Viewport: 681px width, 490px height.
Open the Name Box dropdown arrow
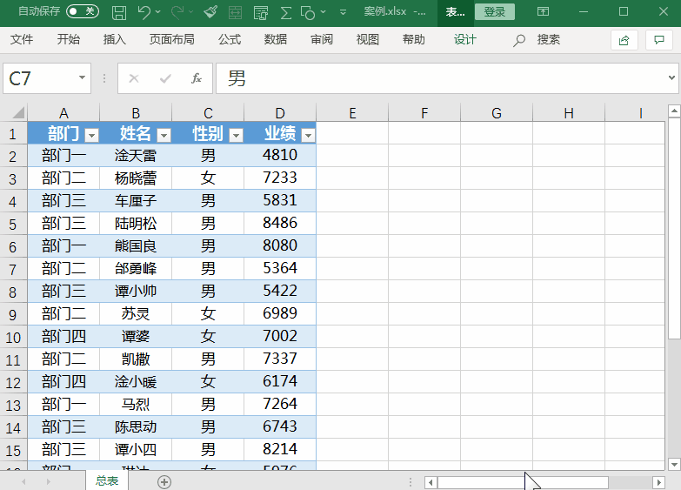click(x=82, y=77)
